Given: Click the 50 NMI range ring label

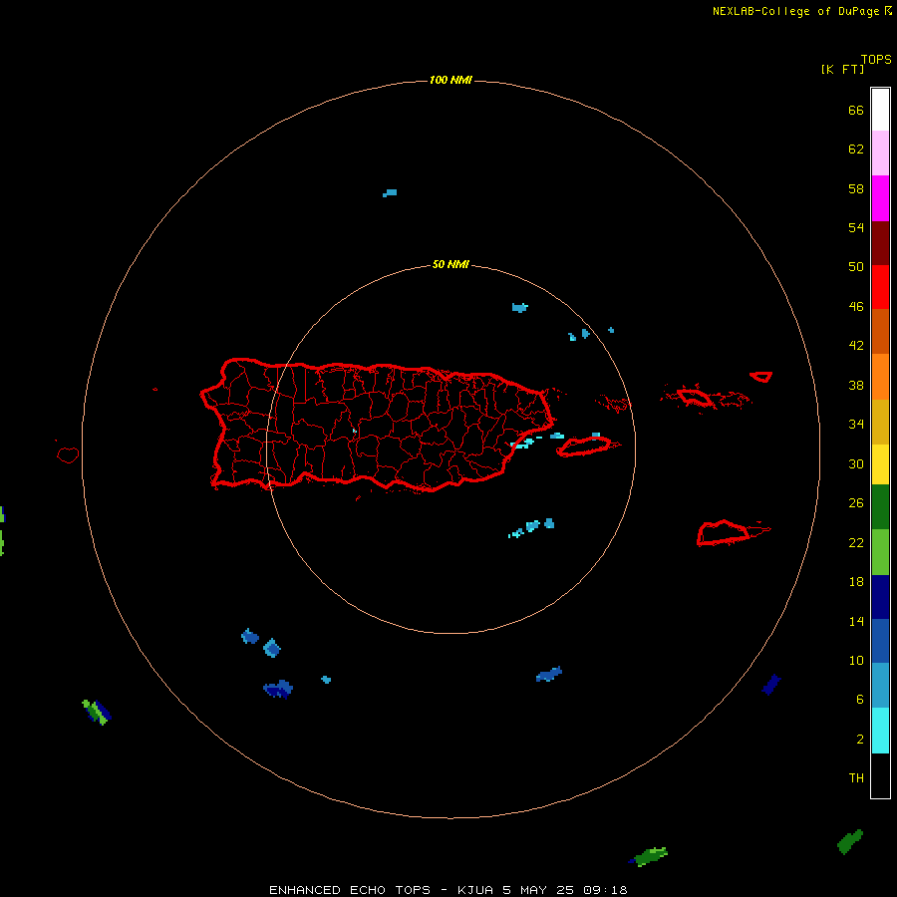Looking at the screenshot, I should (450, 264).
